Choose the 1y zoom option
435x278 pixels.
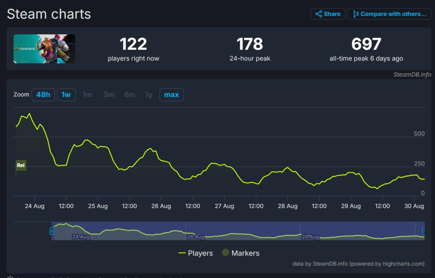(149, 95)
